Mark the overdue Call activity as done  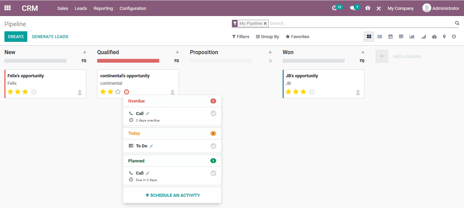(213, 113)
